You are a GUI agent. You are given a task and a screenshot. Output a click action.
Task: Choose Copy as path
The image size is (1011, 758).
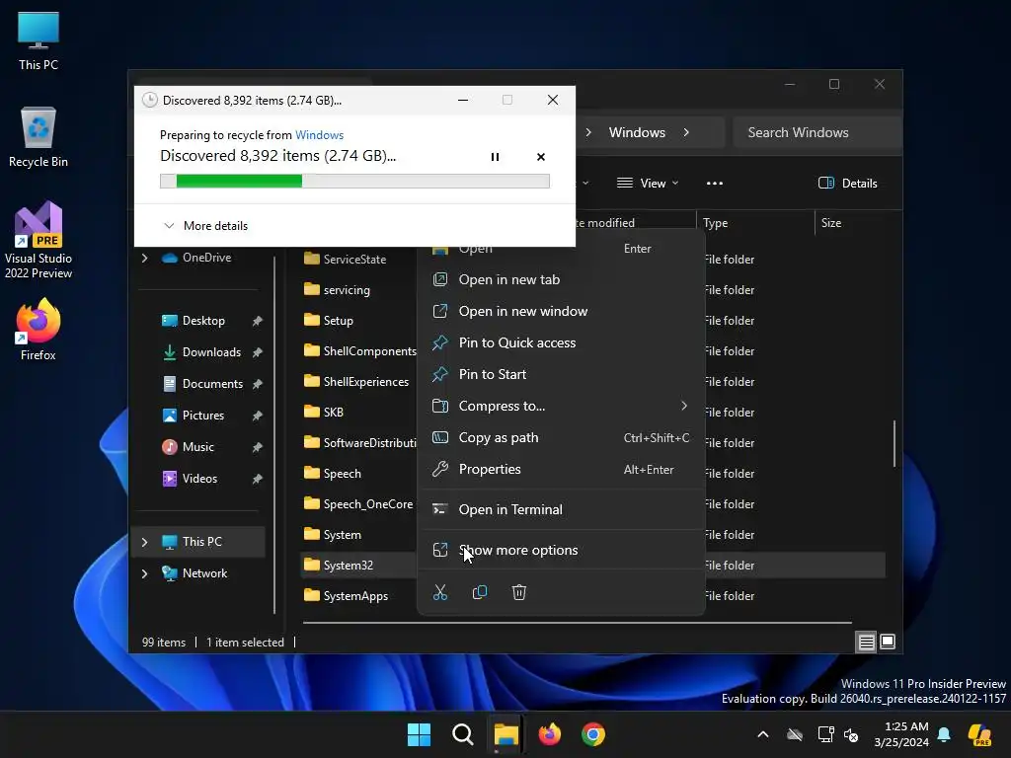pos(561,437)
